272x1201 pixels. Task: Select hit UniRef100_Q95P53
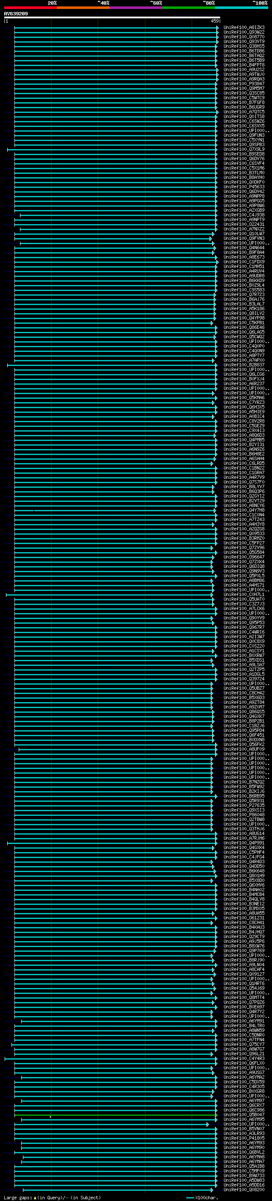click(x=244, y=622)
